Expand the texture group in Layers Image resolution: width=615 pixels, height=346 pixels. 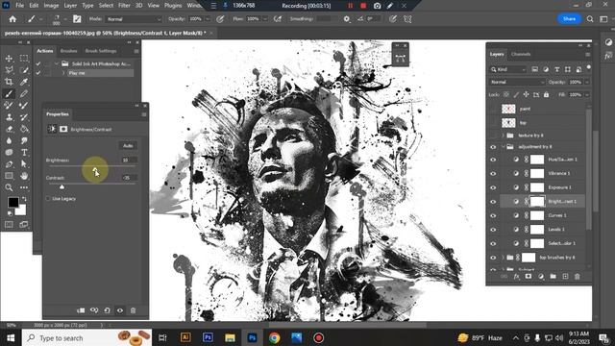pos(503,136)
